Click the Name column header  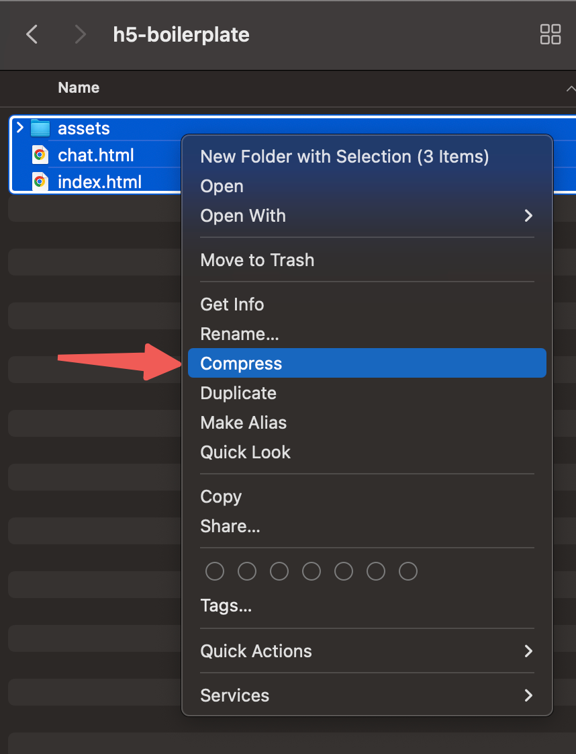click(79, 88)
